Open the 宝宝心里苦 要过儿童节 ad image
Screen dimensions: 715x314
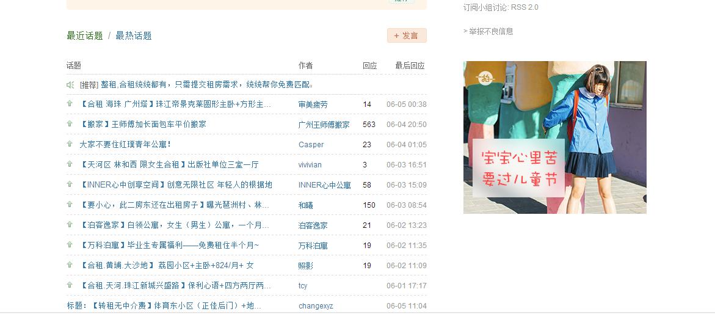click(x=555, y=137)
